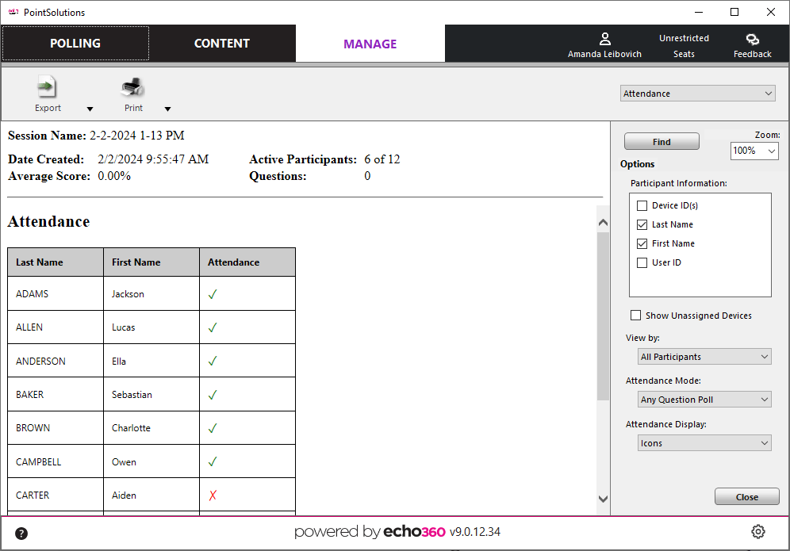Click scrollbar down arrow in report
This screenshot has height=551, width=790.
click(x=603, y=499)
